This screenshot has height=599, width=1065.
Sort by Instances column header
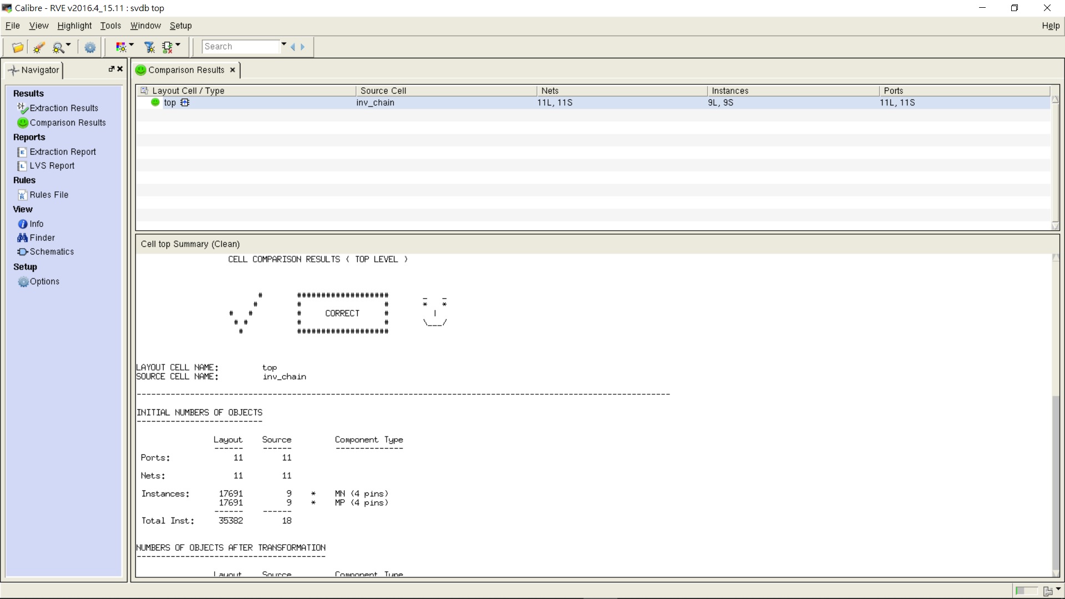pos(793,90)
